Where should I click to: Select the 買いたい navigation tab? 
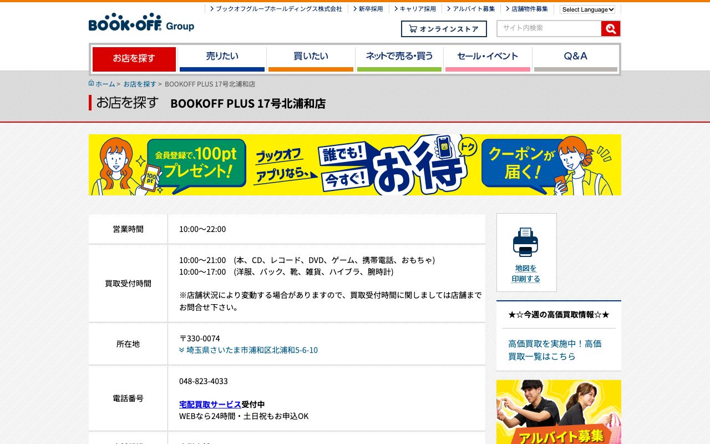pyautogui.click(x=311, y=59)
